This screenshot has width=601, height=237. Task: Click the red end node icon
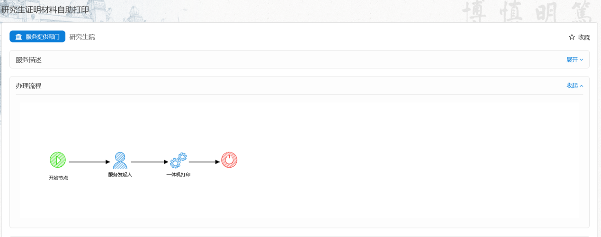[229, 160]
